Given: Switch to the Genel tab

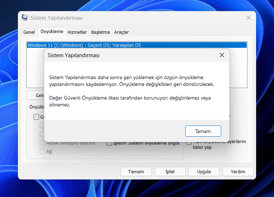Looking at the screenshot, I should point(29,32).
